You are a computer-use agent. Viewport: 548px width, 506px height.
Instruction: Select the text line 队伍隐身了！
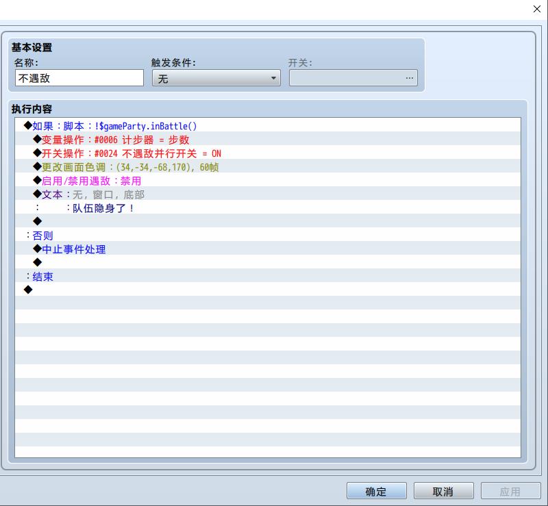268,208
